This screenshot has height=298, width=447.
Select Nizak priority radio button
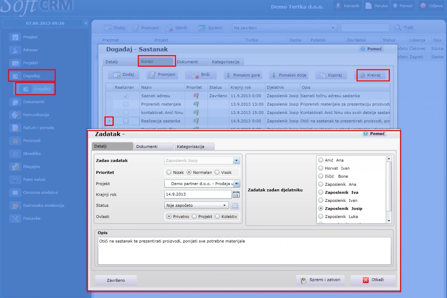point(169,172)
